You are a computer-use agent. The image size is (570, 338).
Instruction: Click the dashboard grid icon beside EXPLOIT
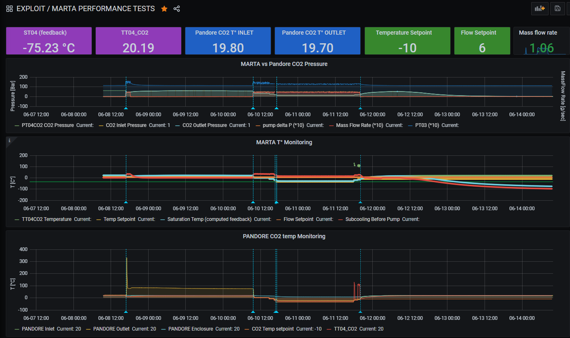9,9
